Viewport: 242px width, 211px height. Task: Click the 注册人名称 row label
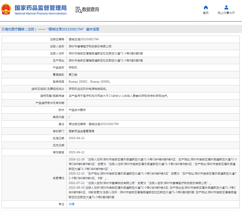pyautogui.click(x=57, y=46)
